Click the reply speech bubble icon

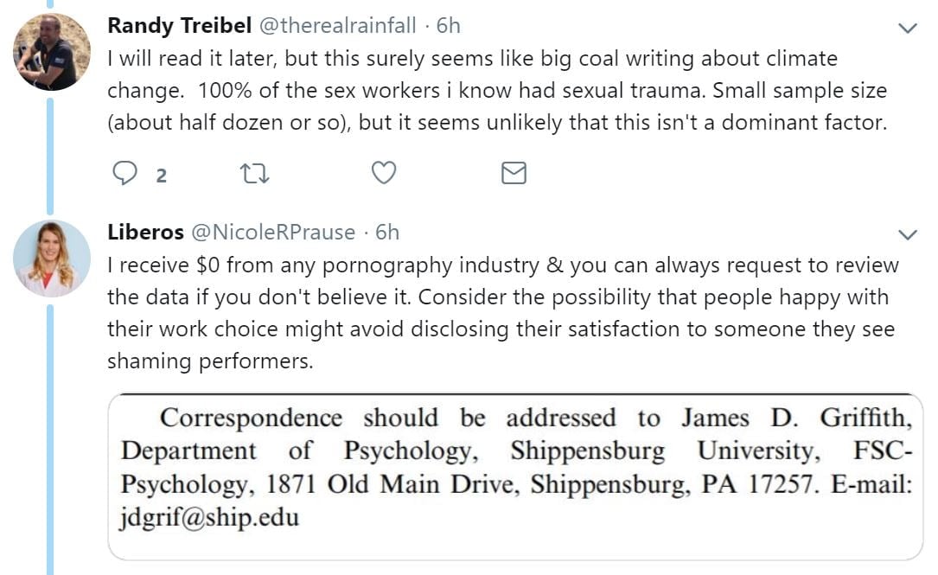click(x=125, y=174)
